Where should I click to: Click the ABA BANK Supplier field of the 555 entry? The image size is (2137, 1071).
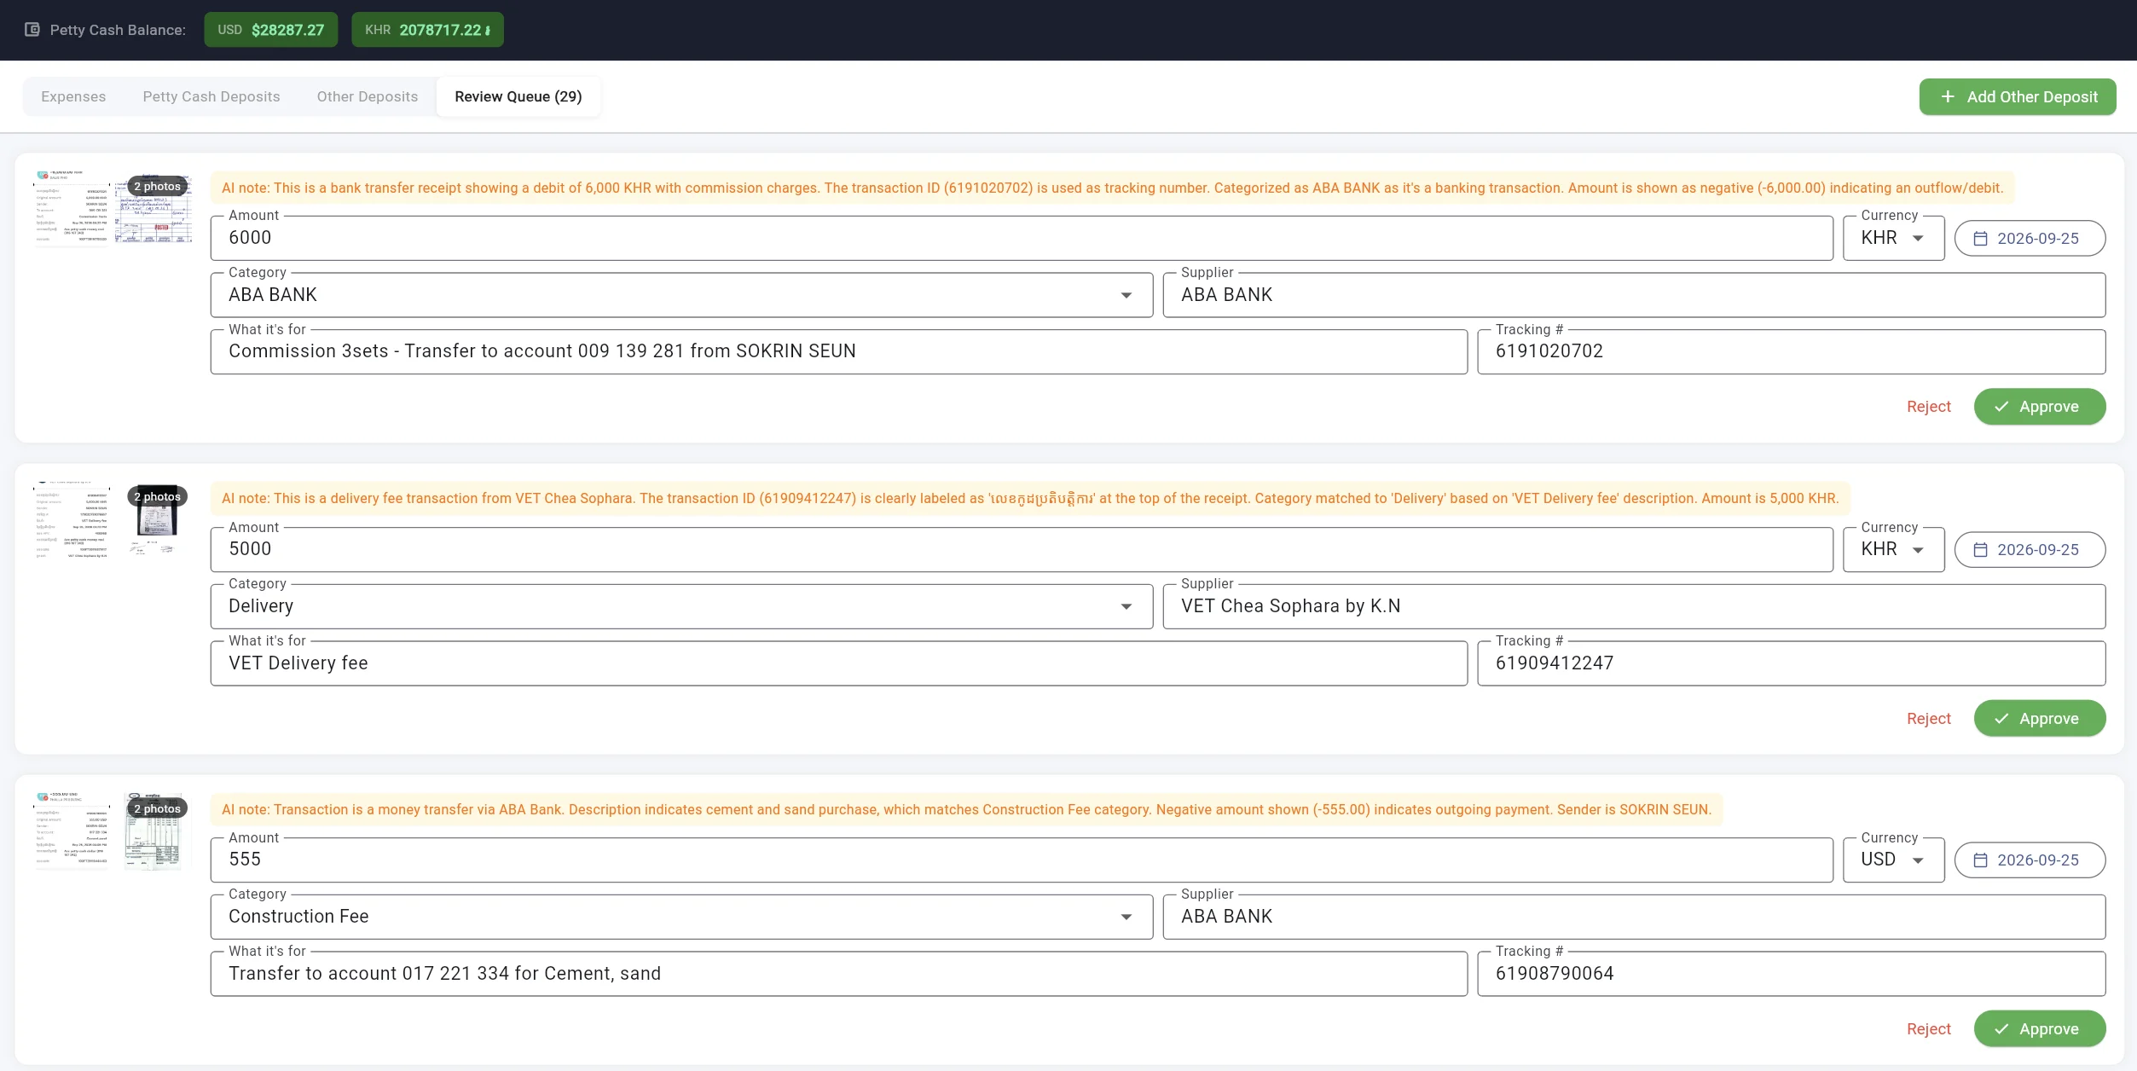tap(1634, 917)
